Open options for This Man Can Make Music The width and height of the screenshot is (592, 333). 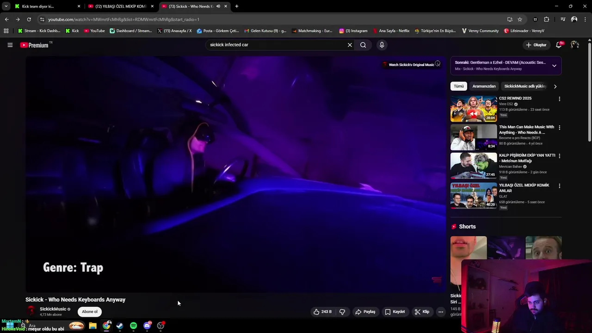click(559, 128)
